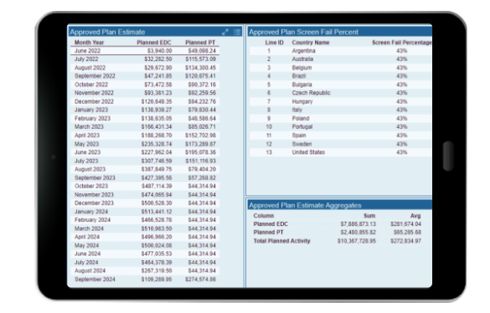Select the September 2024 row
The image size is (490, 313).
coord(145,280)
